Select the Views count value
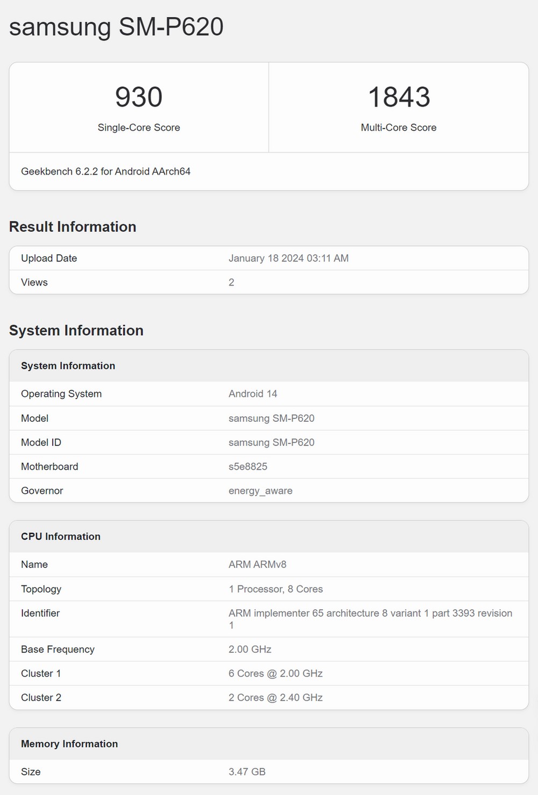The height and width of the screenshot is (795, 538). [x=231, y=282]
